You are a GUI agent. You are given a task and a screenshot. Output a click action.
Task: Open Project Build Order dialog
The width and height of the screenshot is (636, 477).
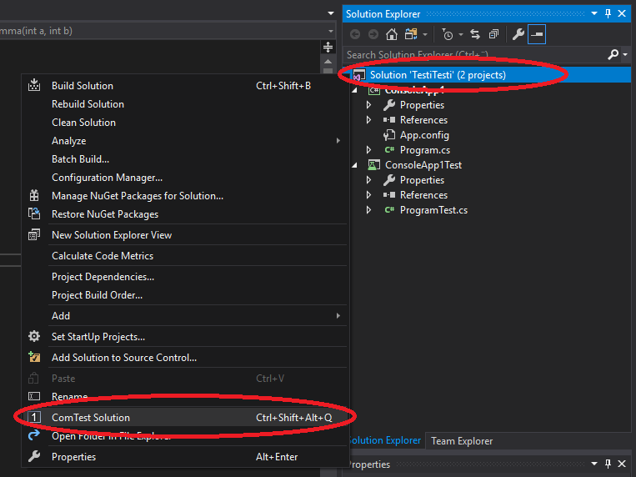(x=185, y=295)
